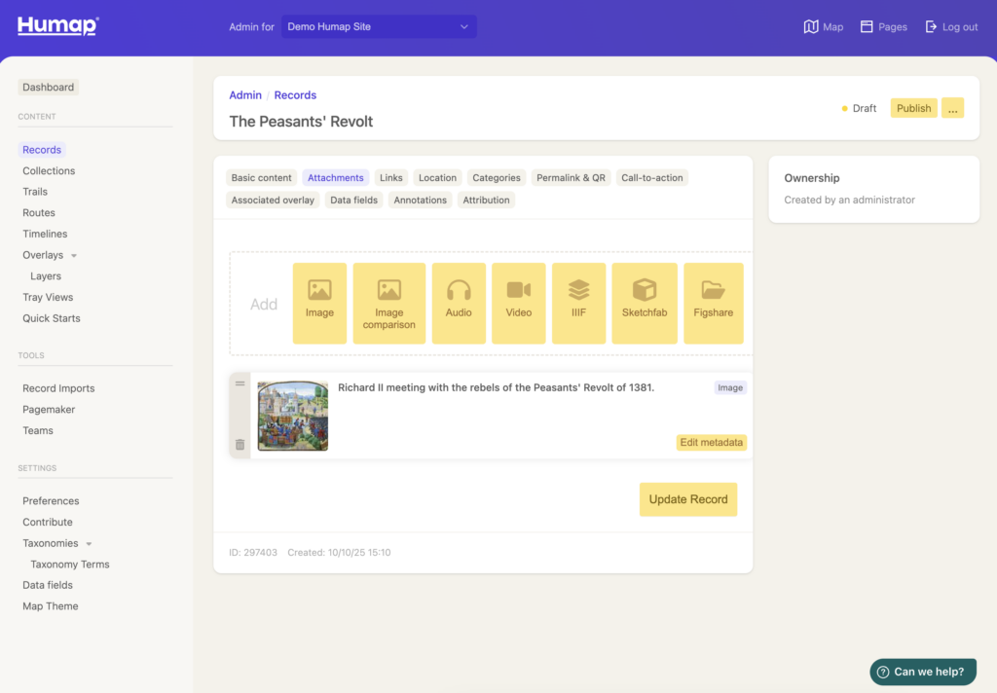Click Edit metadata on the image
The height and width of the screenshot is (693, 997).
tap(711, 443)
